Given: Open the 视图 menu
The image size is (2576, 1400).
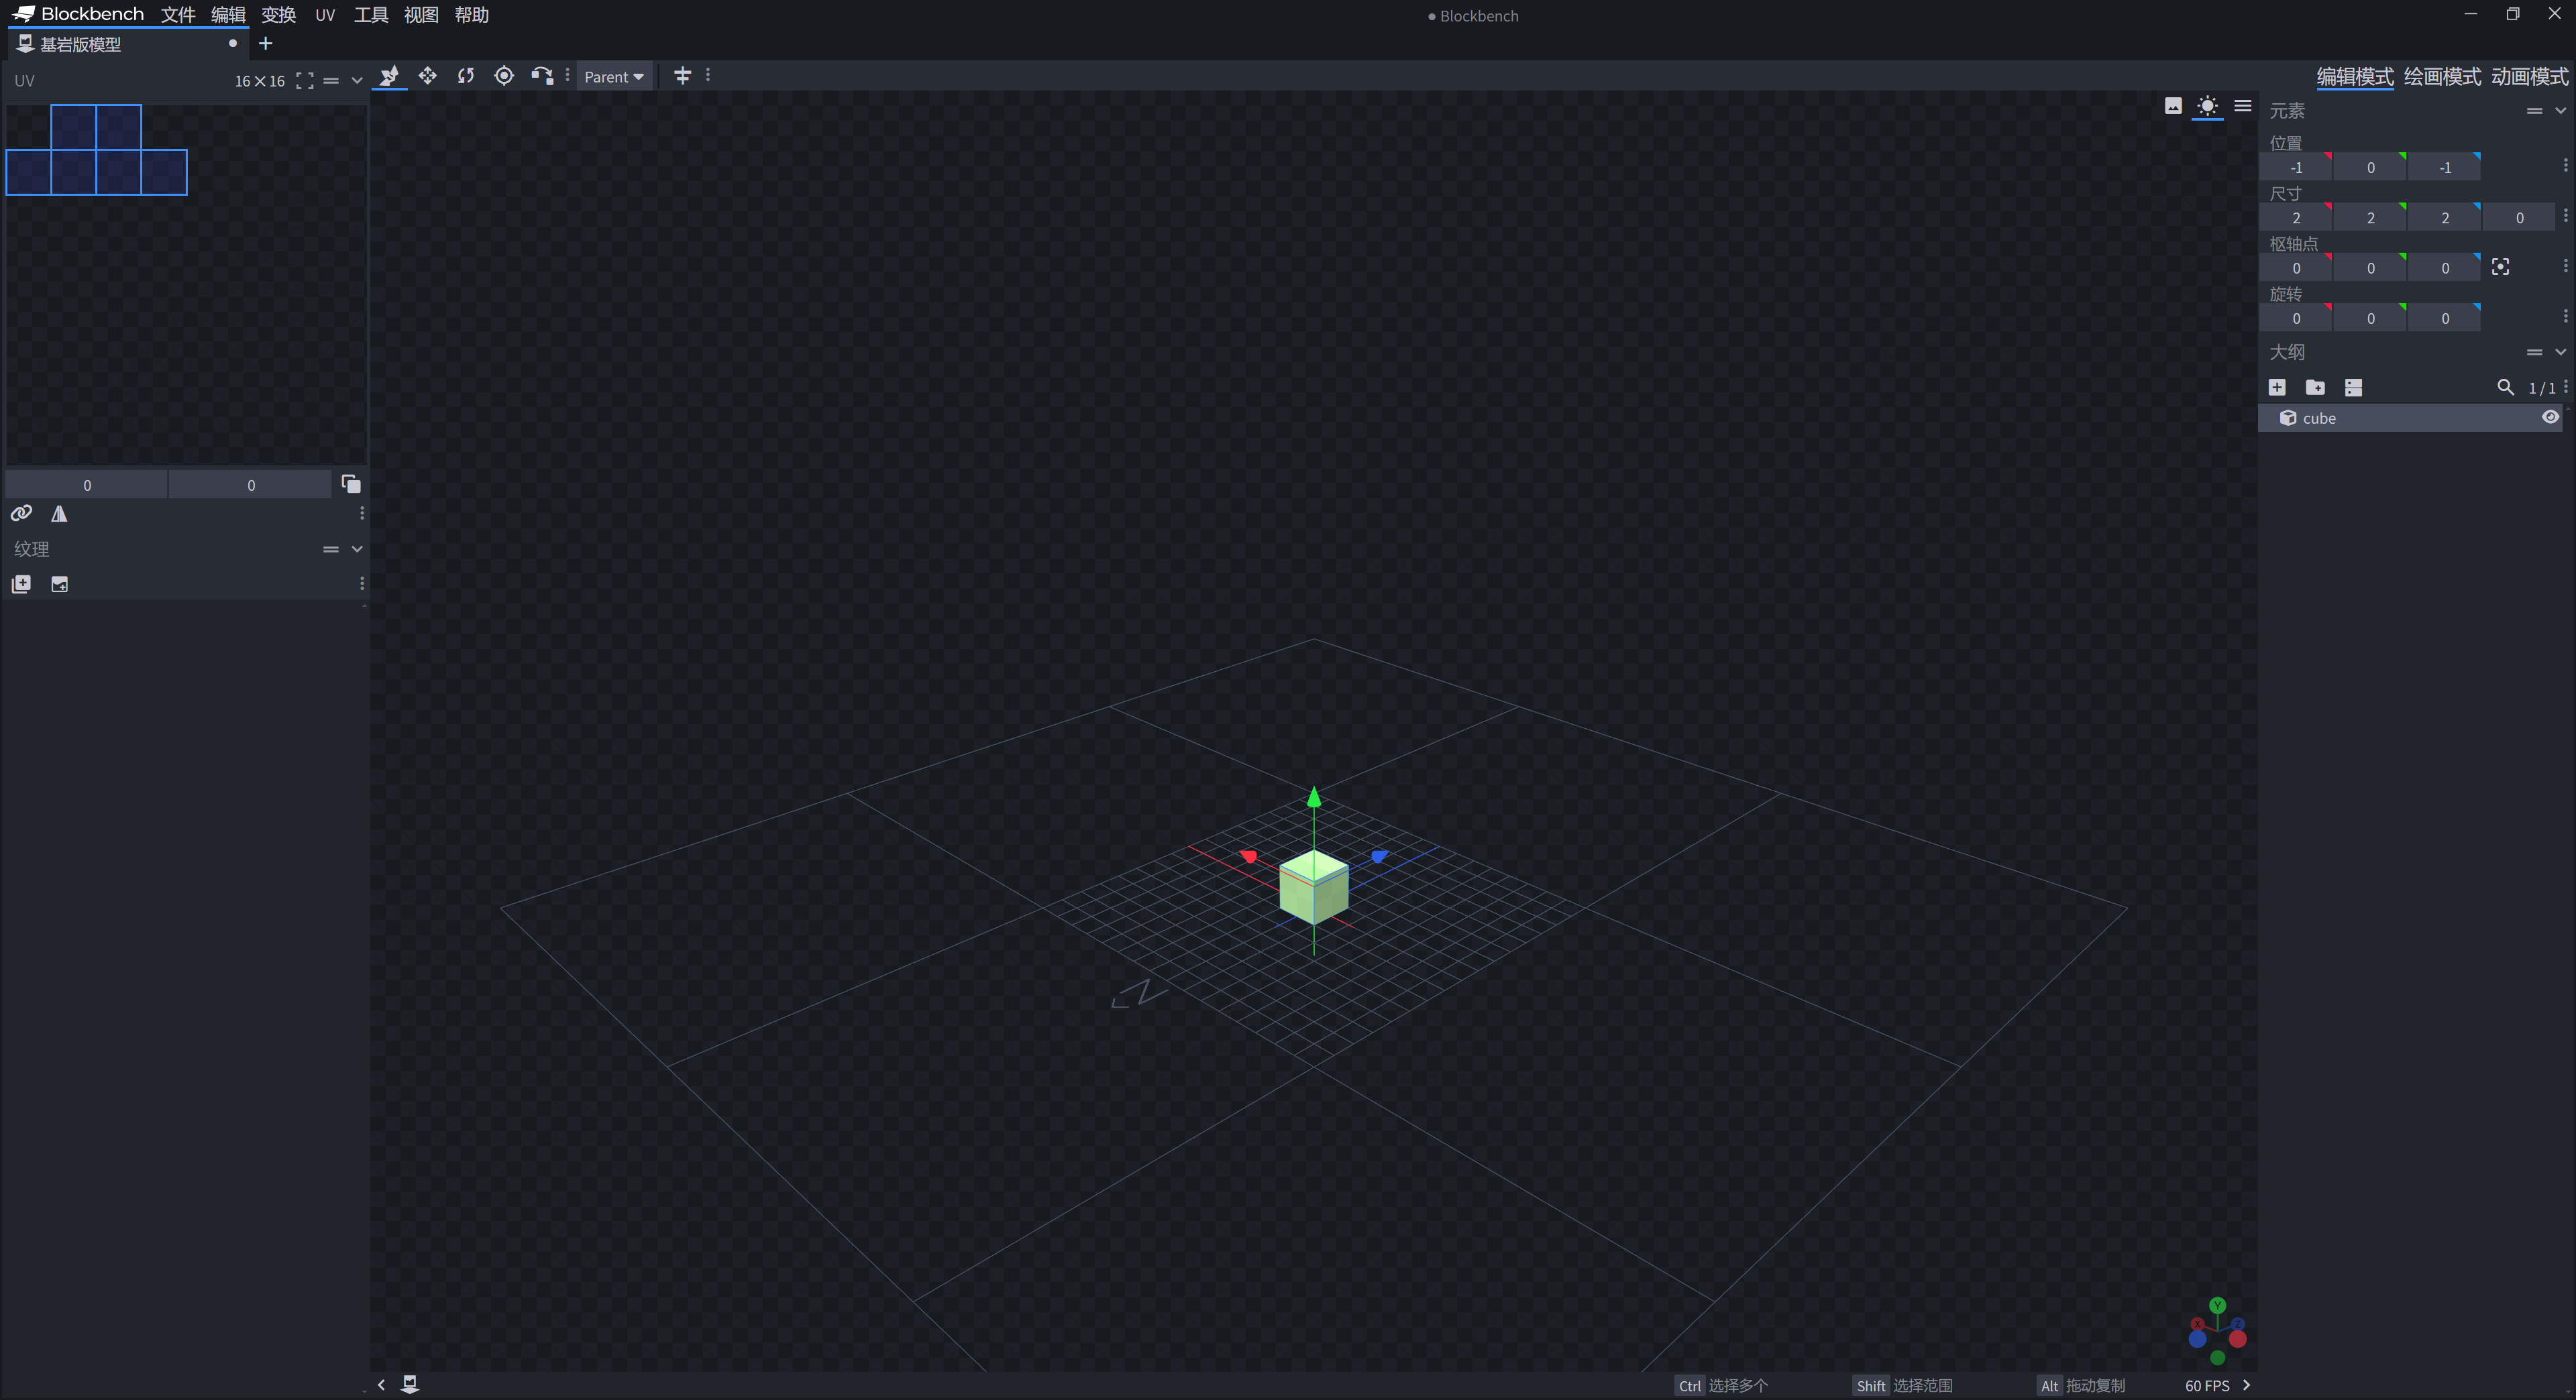Looking at the screenshot, I should click(421, 15).
